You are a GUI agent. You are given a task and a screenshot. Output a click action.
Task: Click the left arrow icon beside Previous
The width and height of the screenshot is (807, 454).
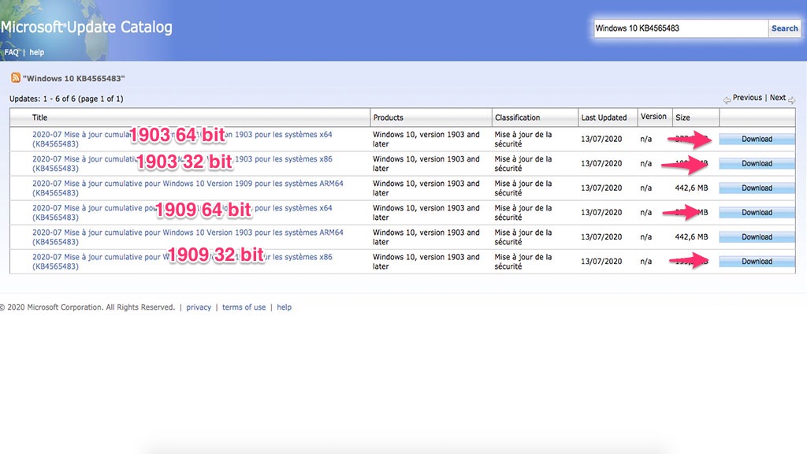coord(727,99)
